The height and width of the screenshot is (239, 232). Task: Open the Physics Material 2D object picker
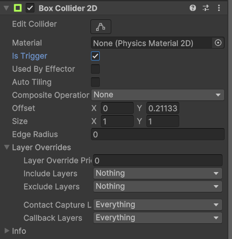tap(218, 43)
